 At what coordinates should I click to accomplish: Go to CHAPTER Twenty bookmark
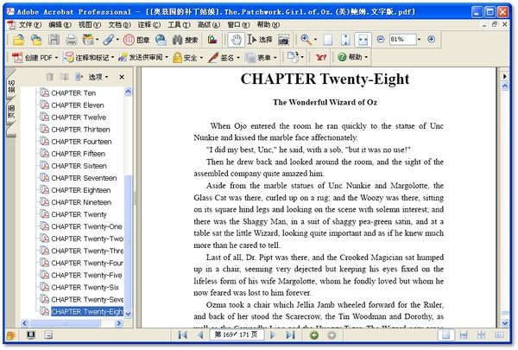79,214
